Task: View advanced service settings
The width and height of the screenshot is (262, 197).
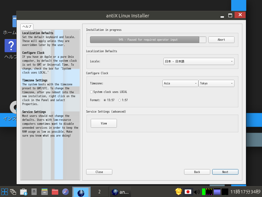Action: tap(104, 123)
